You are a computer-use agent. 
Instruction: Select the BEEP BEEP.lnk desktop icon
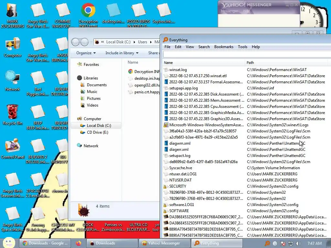37,117
